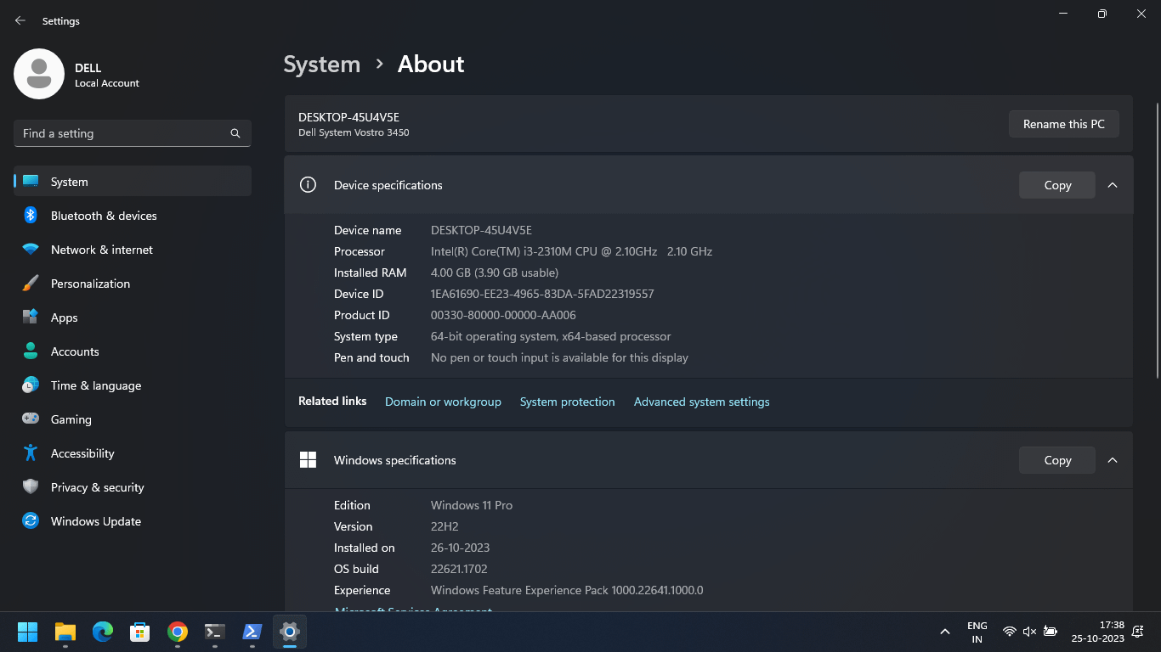Image resolution: width=1161 pixels, height=652 pixels.
Task: Collapse the Device specifications section
Action: tap(1113, 185)
